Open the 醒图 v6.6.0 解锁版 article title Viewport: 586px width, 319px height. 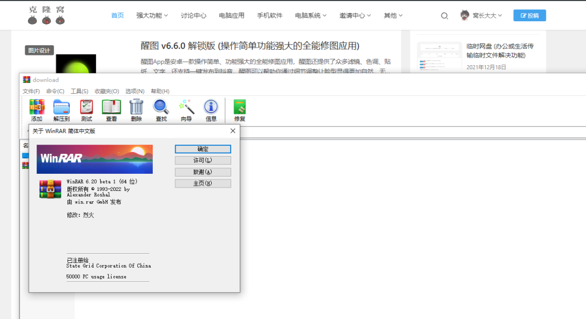[250, 46]
